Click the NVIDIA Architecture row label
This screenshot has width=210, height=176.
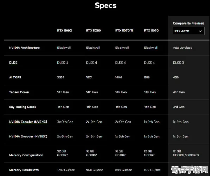(24, 48)
